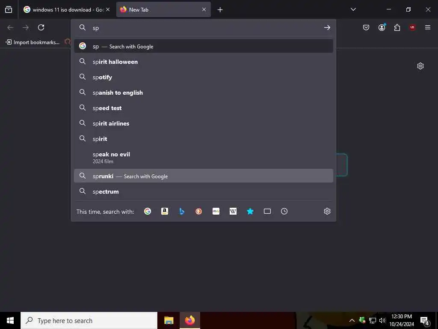Screen dimensions: 438x329
Task: Open File Explorer from taskbar
Action: click(169, 320)
